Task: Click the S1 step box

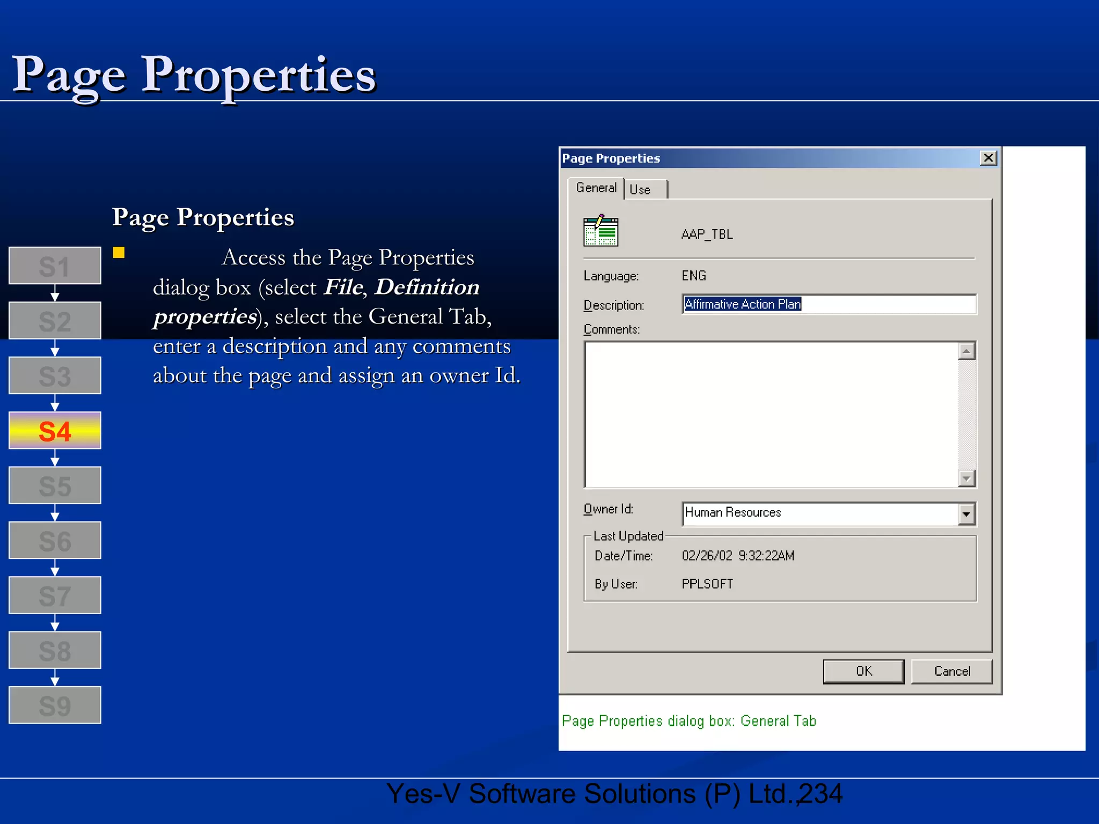Action: (55, 266)
